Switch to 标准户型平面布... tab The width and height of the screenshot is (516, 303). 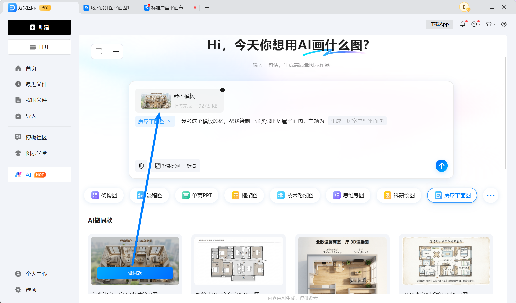coord(169,8)
